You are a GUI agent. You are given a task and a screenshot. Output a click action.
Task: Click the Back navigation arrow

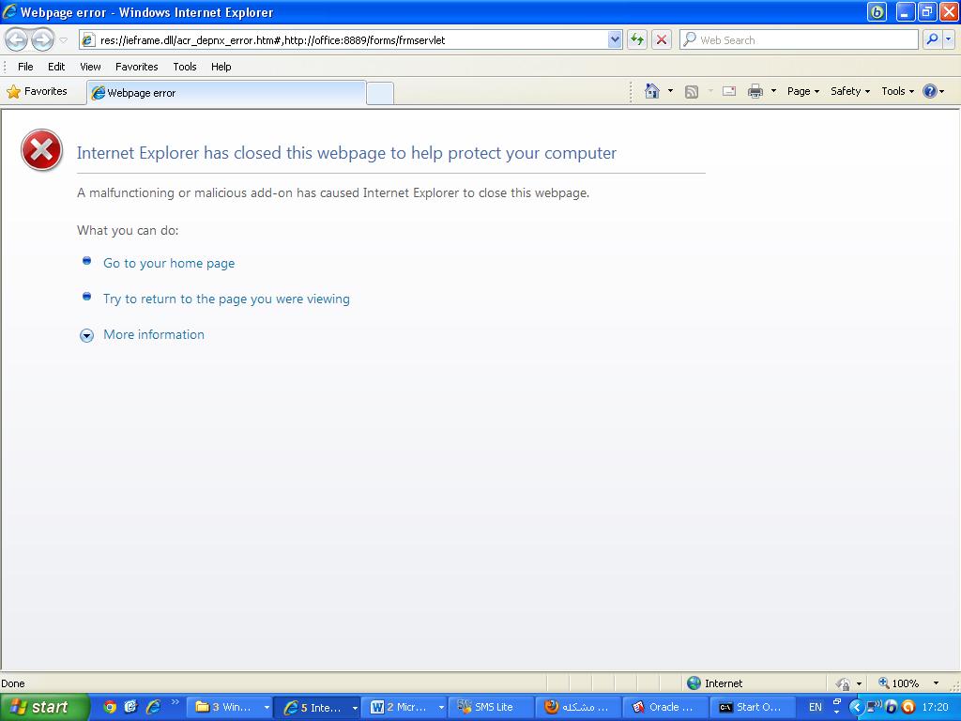(x=17, y=39)
